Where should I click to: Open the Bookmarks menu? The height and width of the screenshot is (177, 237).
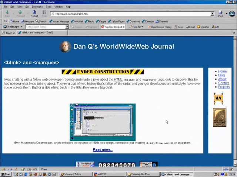37,7
